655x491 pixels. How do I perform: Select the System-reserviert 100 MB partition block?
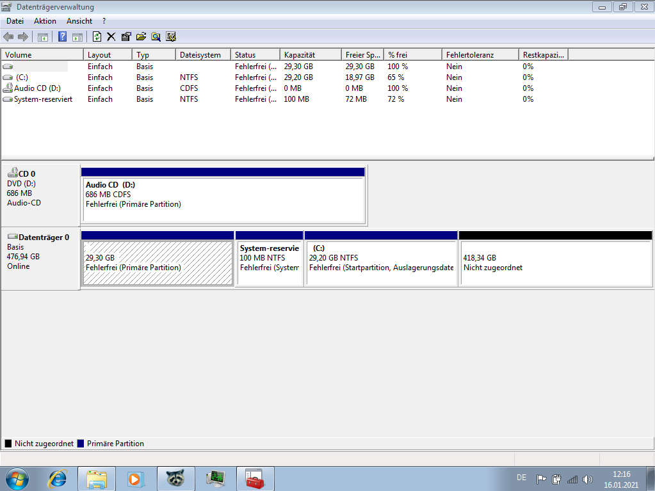point(270,259)
